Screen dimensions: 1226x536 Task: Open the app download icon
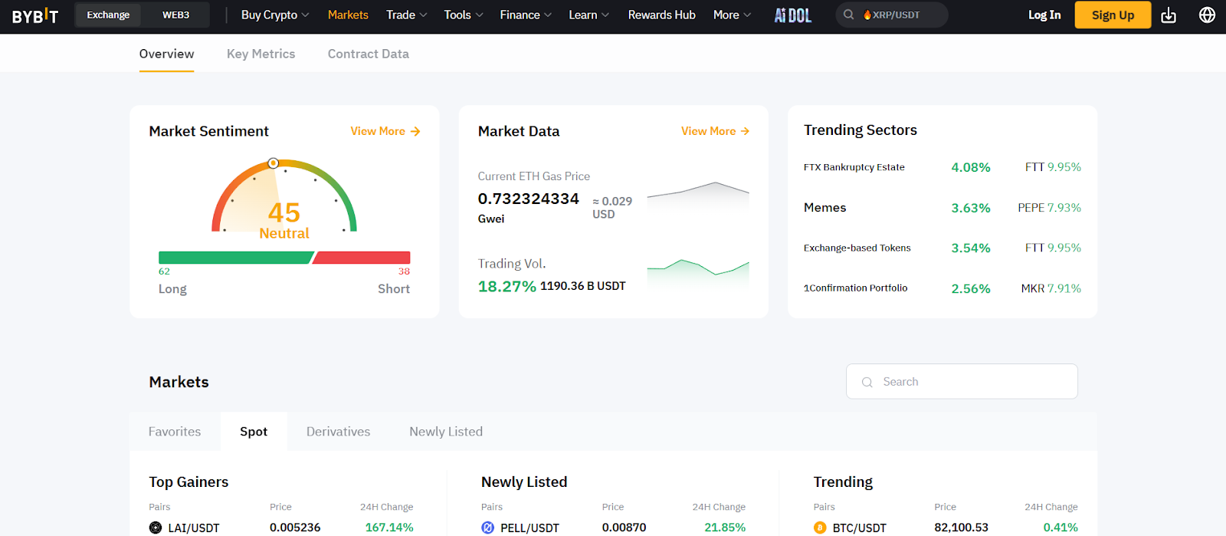pos(1169,15)
